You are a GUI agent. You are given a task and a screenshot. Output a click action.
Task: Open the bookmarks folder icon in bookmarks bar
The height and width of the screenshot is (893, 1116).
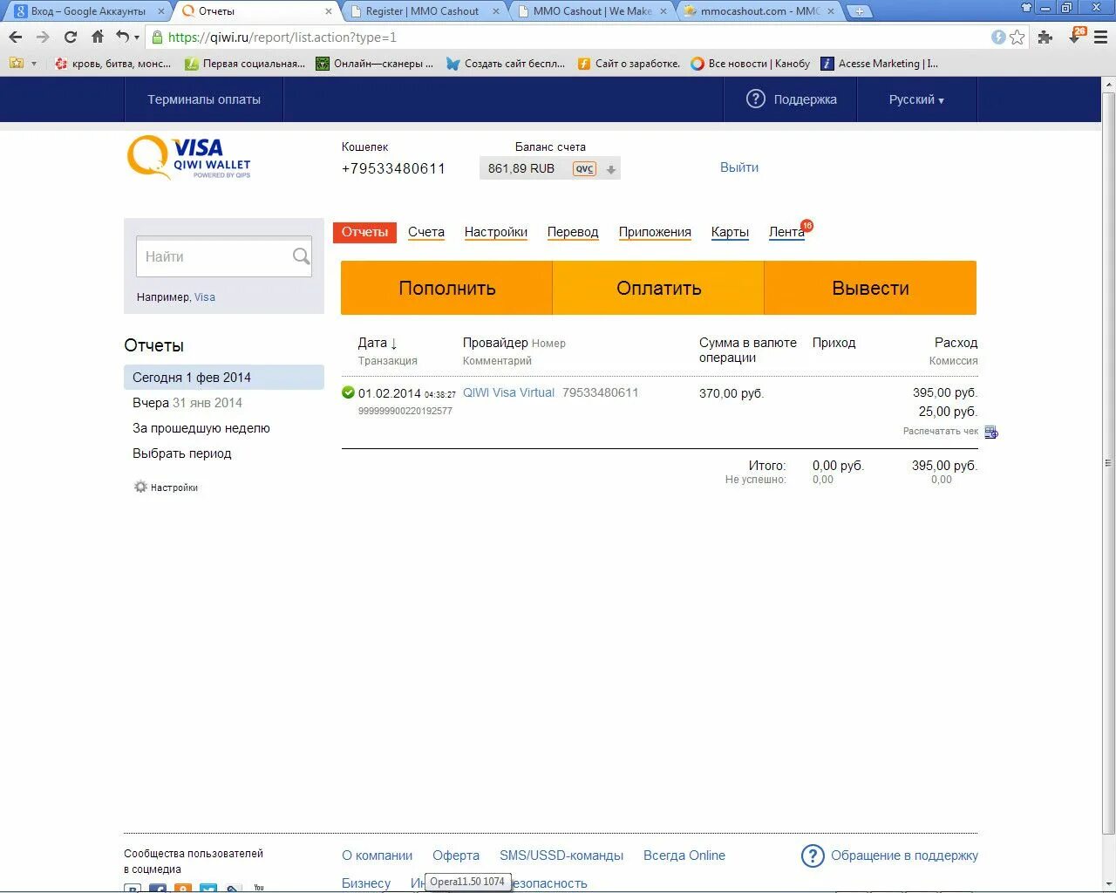[16, 63]
